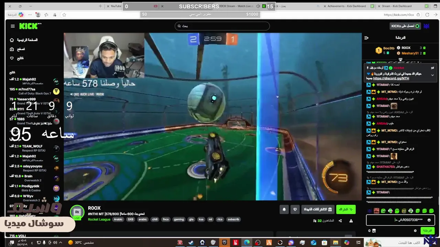Open W1llyv channel in sidebar

pyautogui.click(x=34, y=198)
